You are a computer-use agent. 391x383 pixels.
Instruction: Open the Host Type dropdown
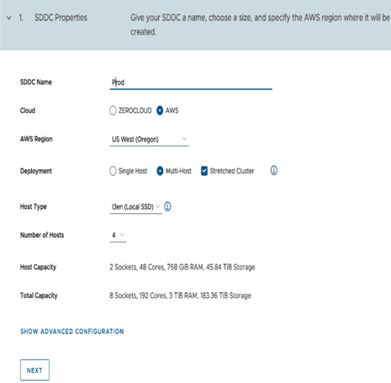tap(135, 207)
